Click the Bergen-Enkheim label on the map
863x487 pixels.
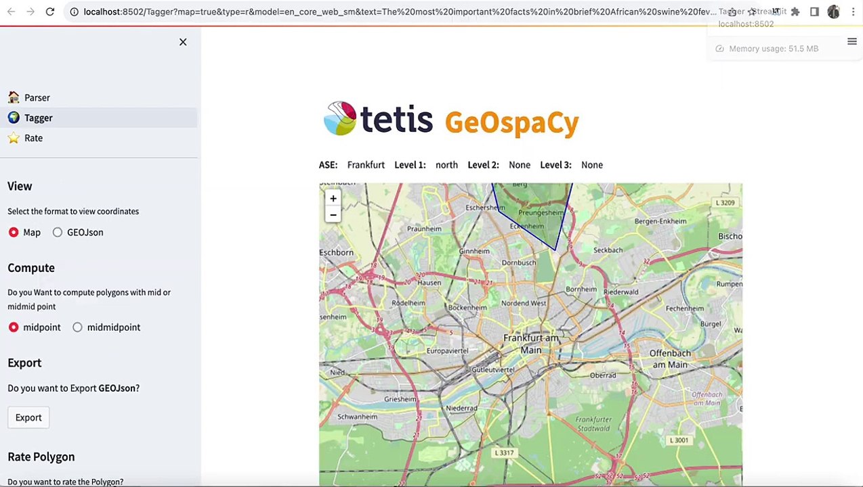pyautogui.click(x=660, y=221)
